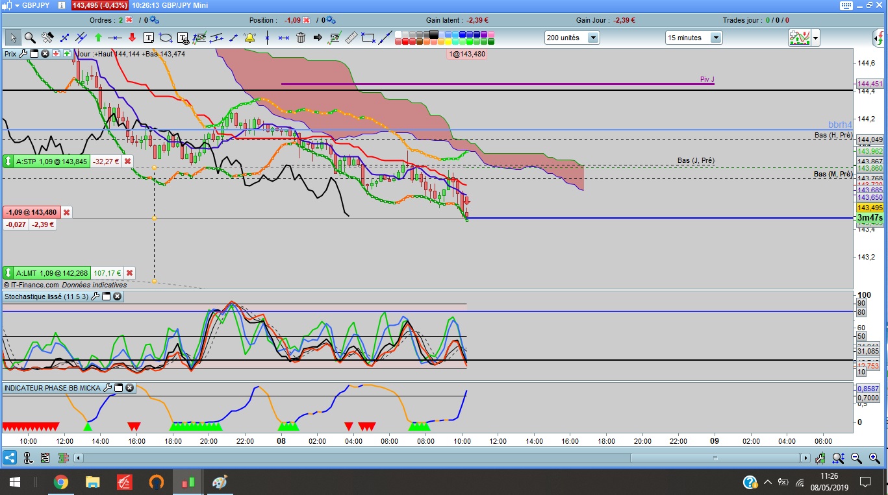
Task: Open settings wrench of Stochastique lissé panel
Action: [x=95, y=296]
